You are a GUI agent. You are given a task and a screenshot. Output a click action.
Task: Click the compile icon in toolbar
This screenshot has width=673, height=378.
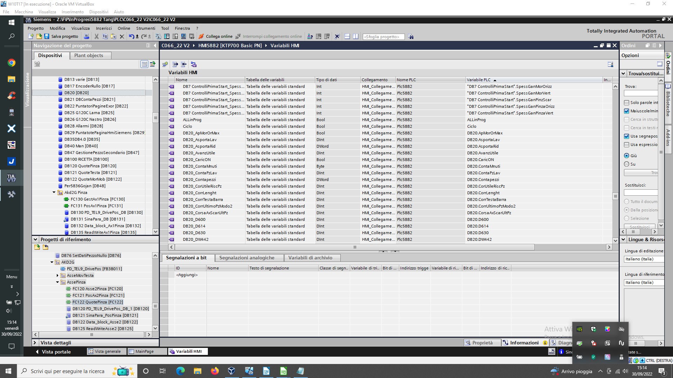point(158,36)
